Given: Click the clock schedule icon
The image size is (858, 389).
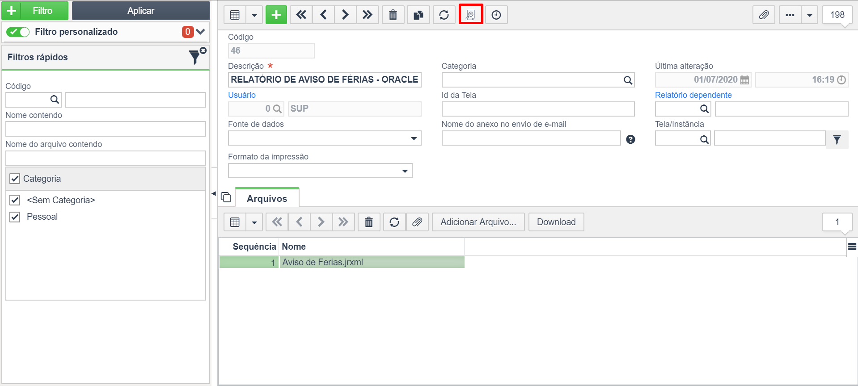Looking at the screenshot, I should pos(496,15).
